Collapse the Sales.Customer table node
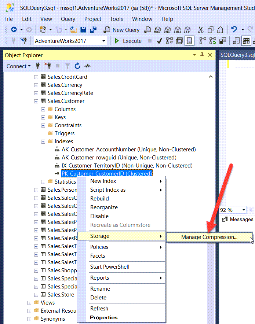The width and height of the screenshot is (255, 324). 36,101
